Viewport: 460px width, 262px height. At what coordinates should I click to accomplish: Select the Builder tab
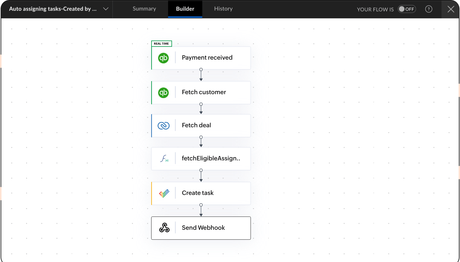185,9
